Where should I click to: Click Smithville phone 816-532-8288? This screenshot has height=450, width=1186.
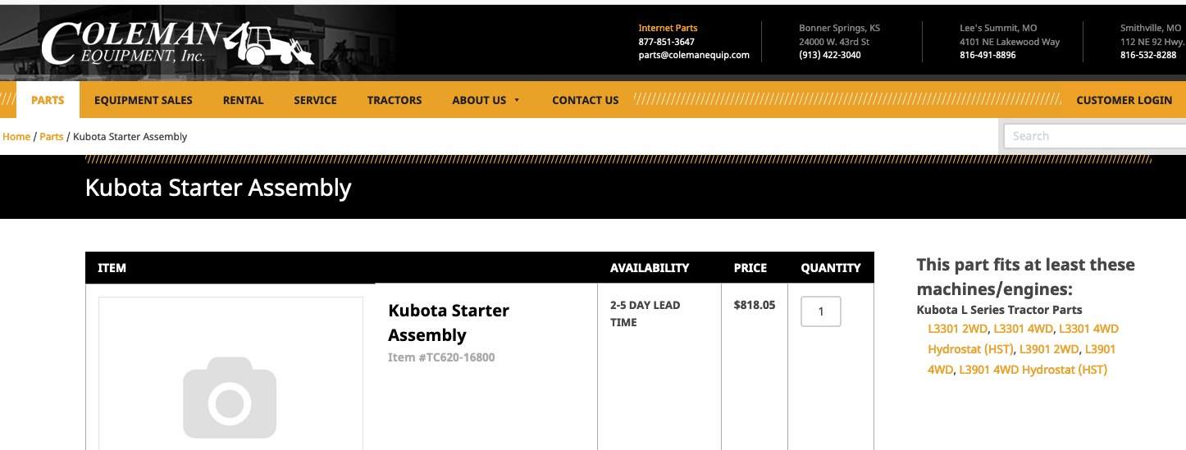pos(1148,56)
